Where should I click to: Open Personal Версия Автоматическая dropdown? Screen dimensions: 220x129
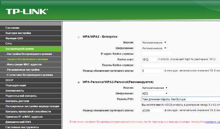tap(155, 88)
